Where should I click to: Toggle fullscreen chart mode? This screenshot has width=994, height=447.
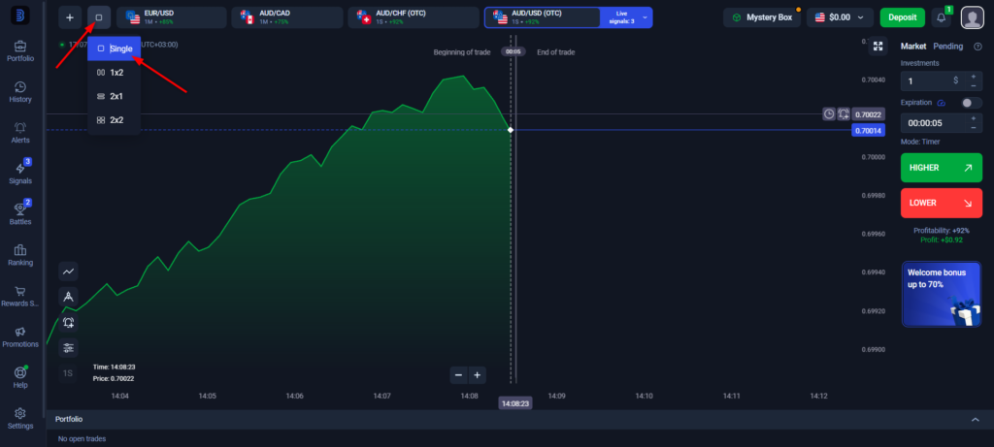(878, 47)
